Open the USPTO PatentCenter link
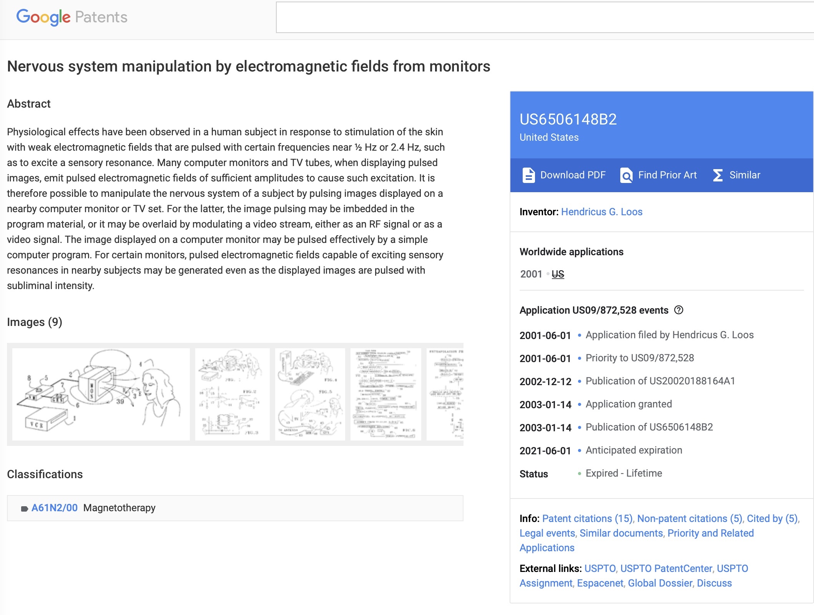The height and width of the screenshot is (615, 814). 666,568
